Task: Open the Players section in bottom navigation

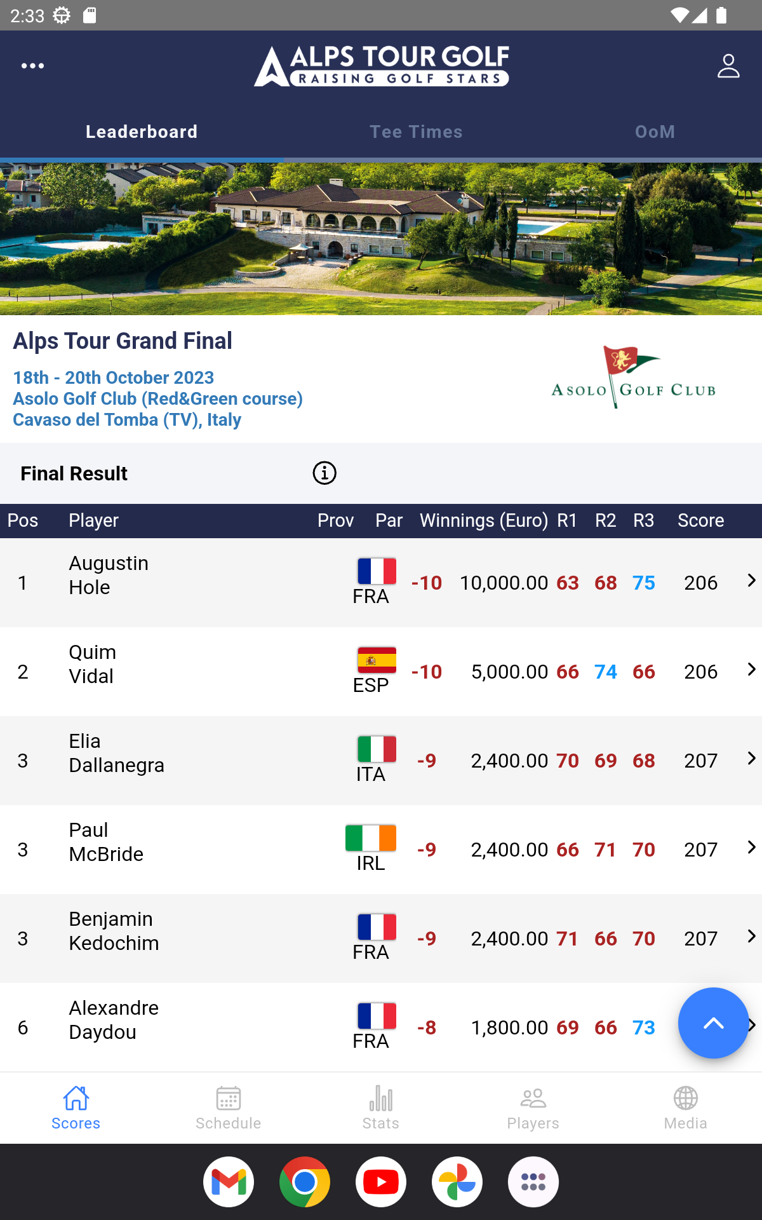Action: click(533, 1108)
